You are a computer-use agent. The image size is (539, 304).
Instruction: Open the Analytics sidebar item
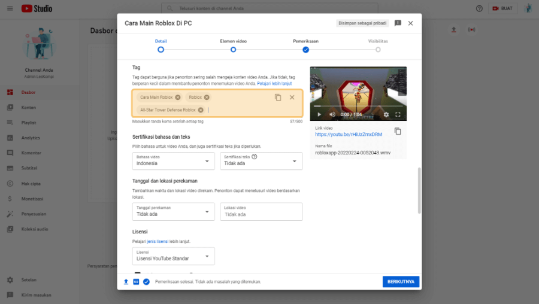pos(40,138)
